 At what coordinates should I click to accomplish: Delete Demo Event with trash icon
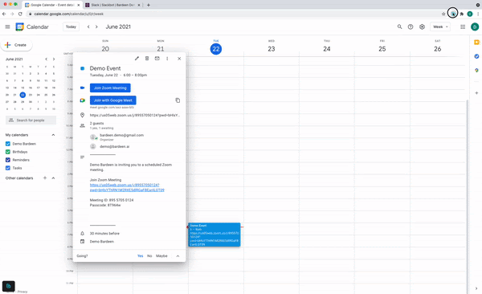coord(147,59)
